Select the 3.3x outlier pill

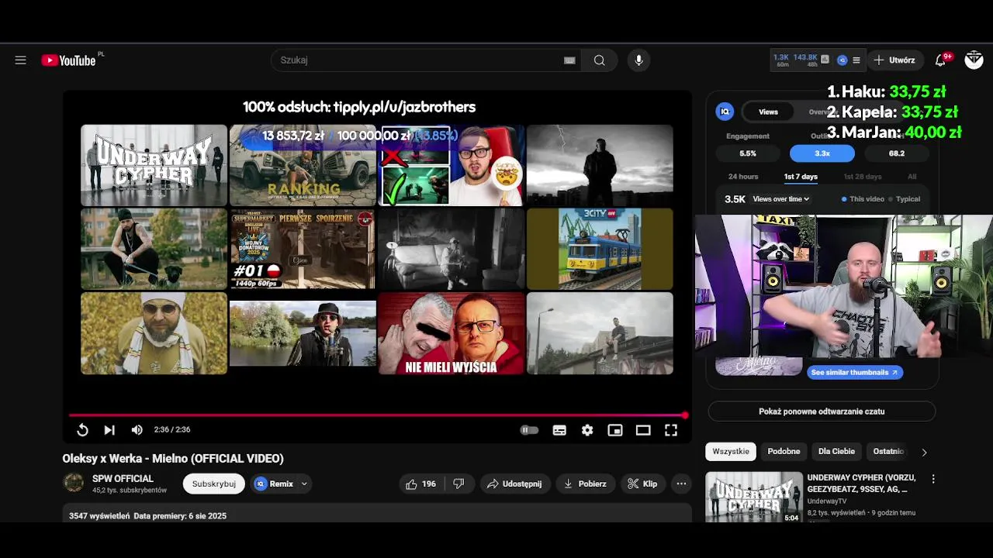(x=822, y=153)
